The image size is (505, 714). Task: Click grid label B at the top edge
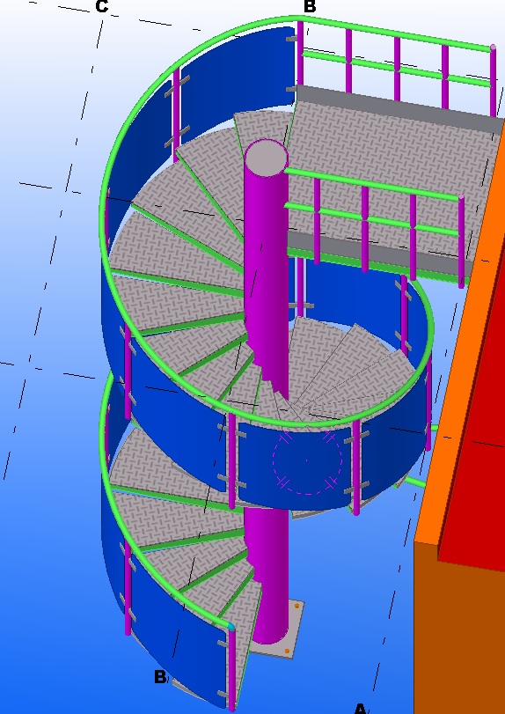click(x=310, y=6)
